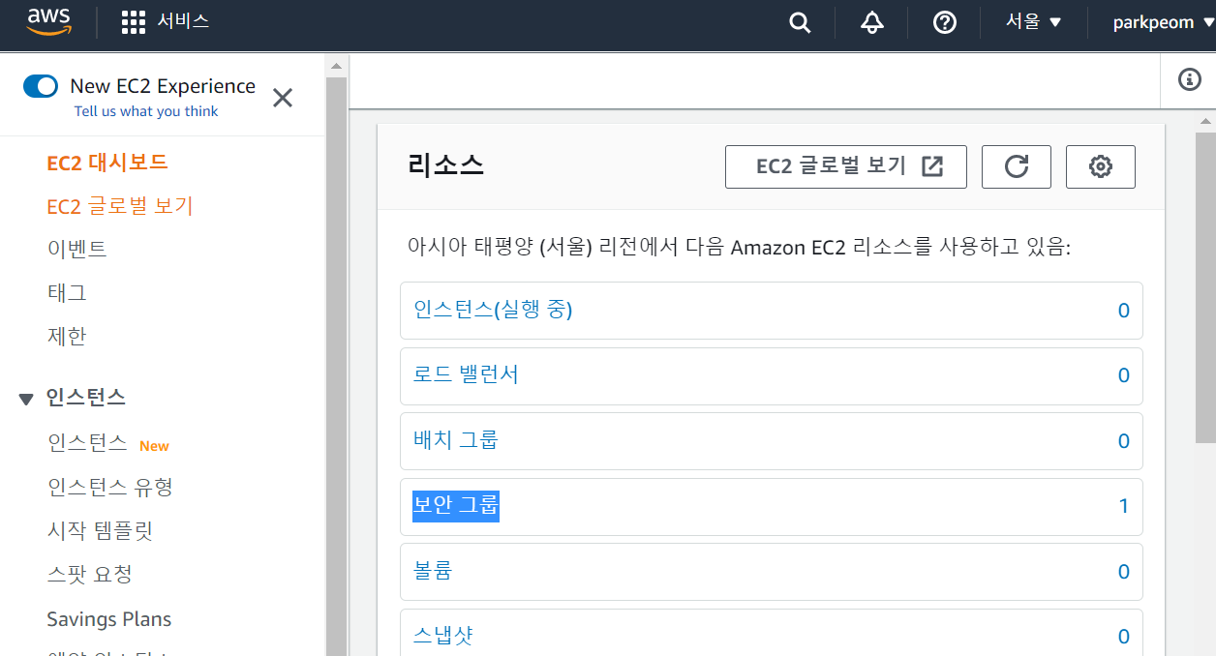Open EC2 글로벌 보기 in sidebar

(x=120, y=206)
